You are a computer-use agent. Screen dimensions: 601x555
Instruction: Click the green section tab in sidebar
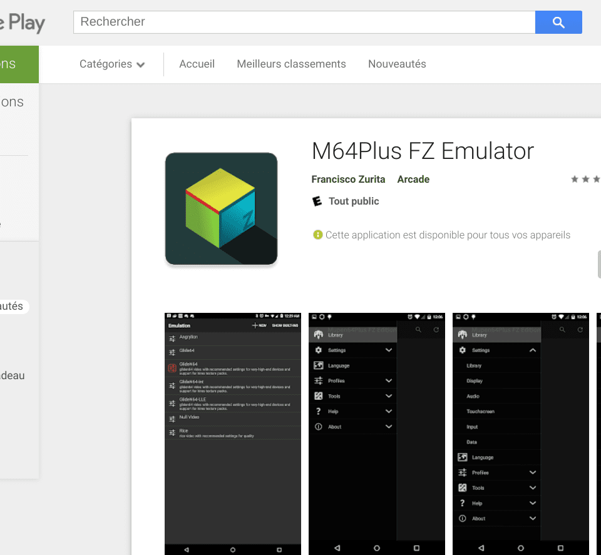click(19, 64)
